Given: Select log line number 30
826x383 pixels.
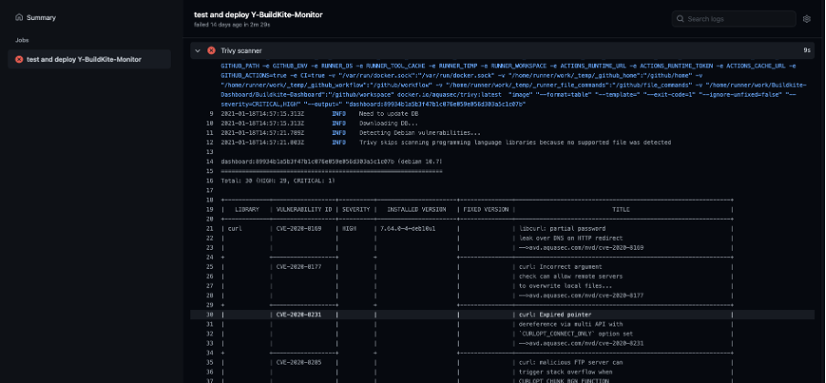Looking at the screenshot, I should 209,315.
